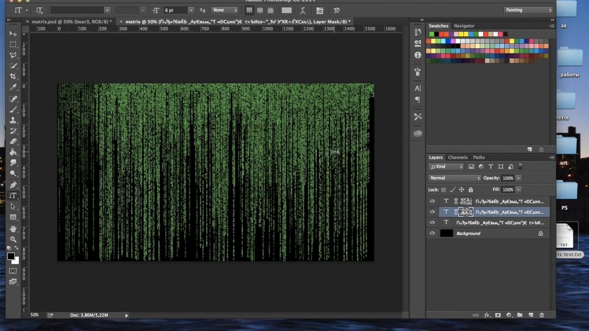Open the History panel icon
This screenshot has height=331, width=589.
tap(418, 32)
